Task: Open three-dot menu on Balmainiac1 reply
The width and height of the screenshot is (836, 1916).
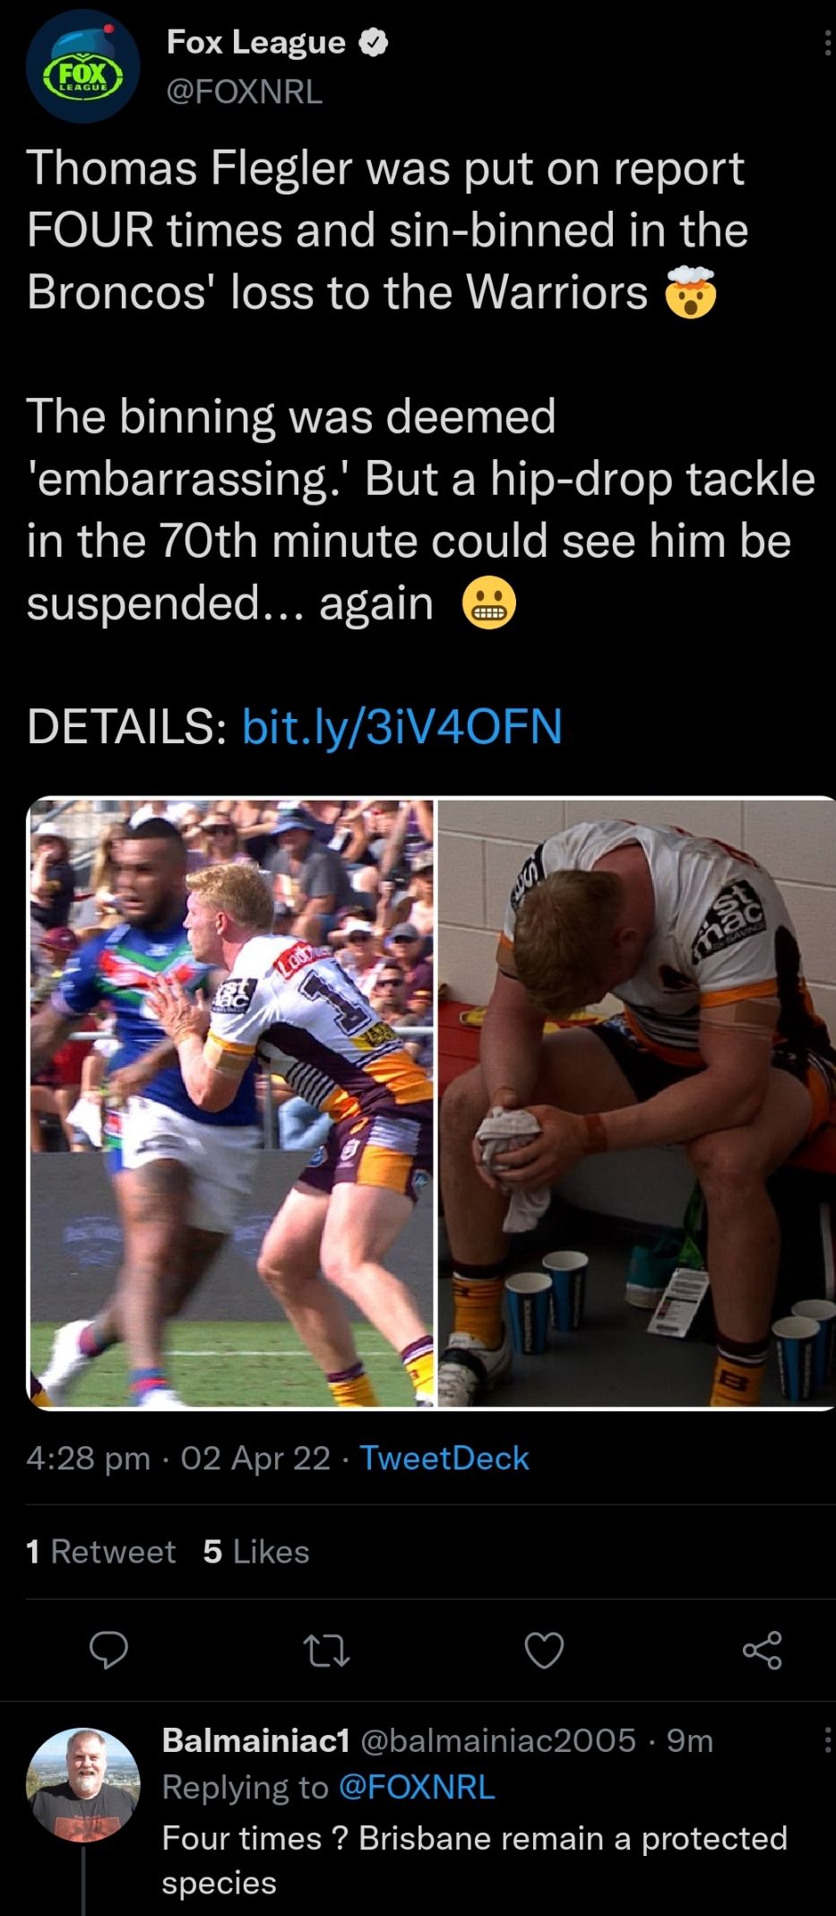Action: click(826, 1741)
